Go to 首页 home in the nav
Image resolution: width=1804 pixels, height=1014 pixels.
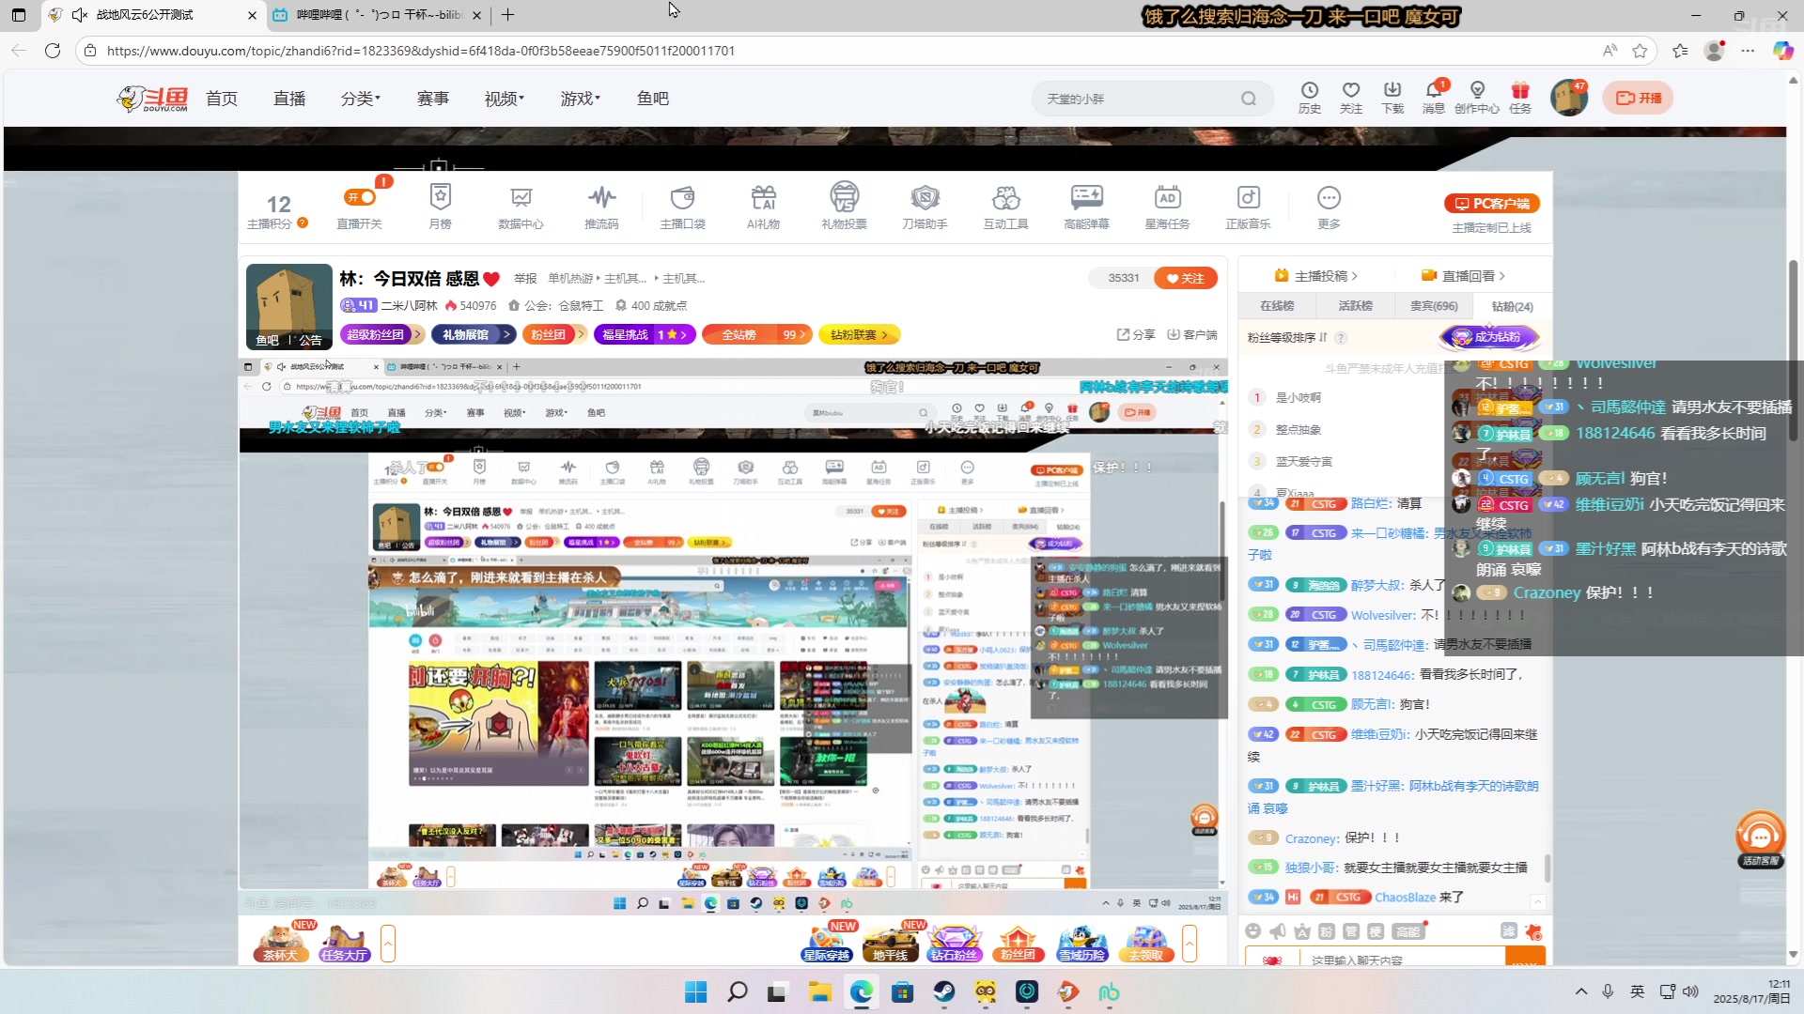pyautogui.click(x=222, y=99)
